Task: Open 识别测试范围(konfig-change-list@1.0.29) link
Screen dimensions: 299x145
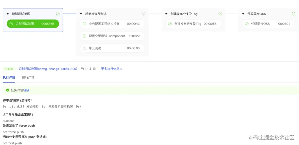Action: click(x=48, y=69)
